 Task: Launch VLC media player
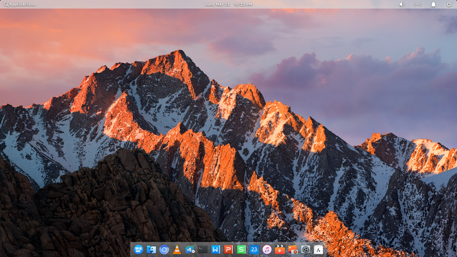tap(177, 250)
